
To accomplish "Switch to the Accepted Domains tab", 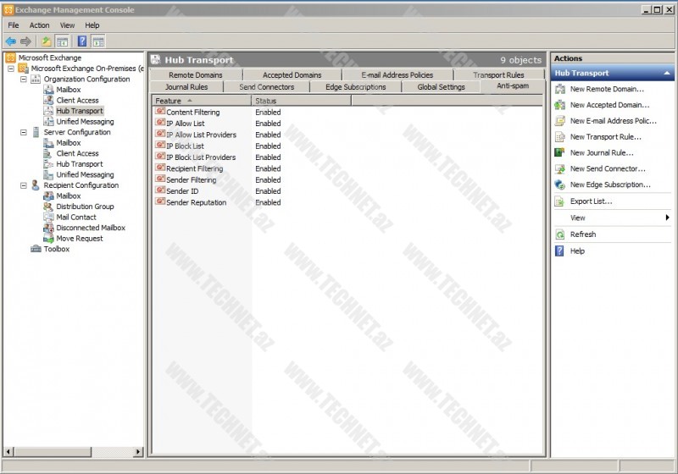I will point(292,75).
